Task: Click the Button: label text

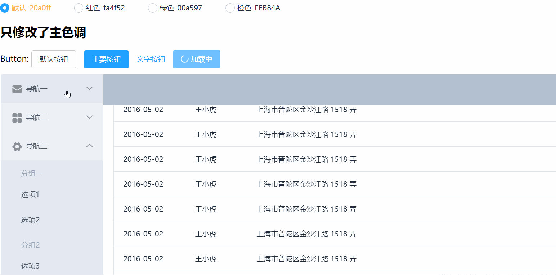Action: (x=15, y=59)
